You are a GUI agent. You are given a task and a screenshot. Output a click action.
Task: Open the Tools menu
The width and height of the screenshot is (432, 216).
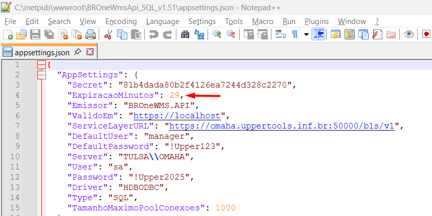(234, 21)
